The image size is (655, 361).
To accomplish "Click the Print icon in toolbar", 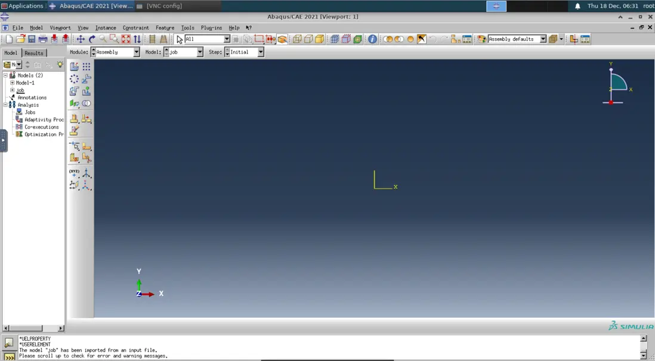I will [42, 39].
